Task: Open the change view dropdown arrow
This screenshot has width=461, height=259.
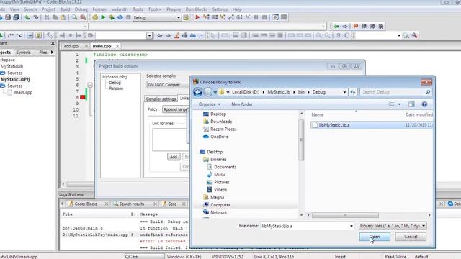Action: 399,104
